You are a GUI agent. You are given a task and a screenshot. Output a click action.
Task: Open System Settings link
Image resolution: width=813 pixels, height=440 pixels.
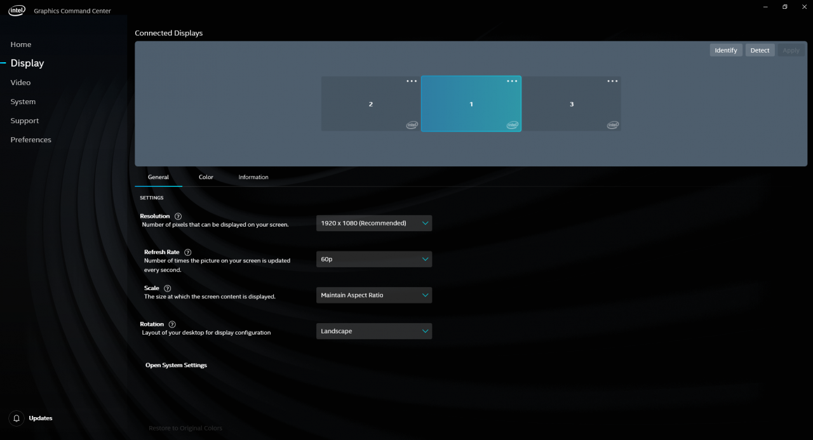(x=176, y=365)
